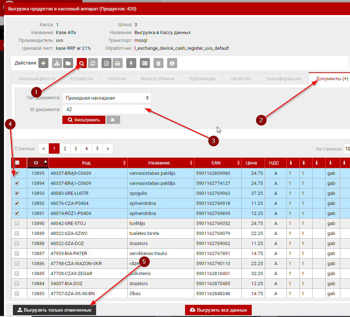
Task: Switch to the Остатки tab
Action: pos(117,79)
